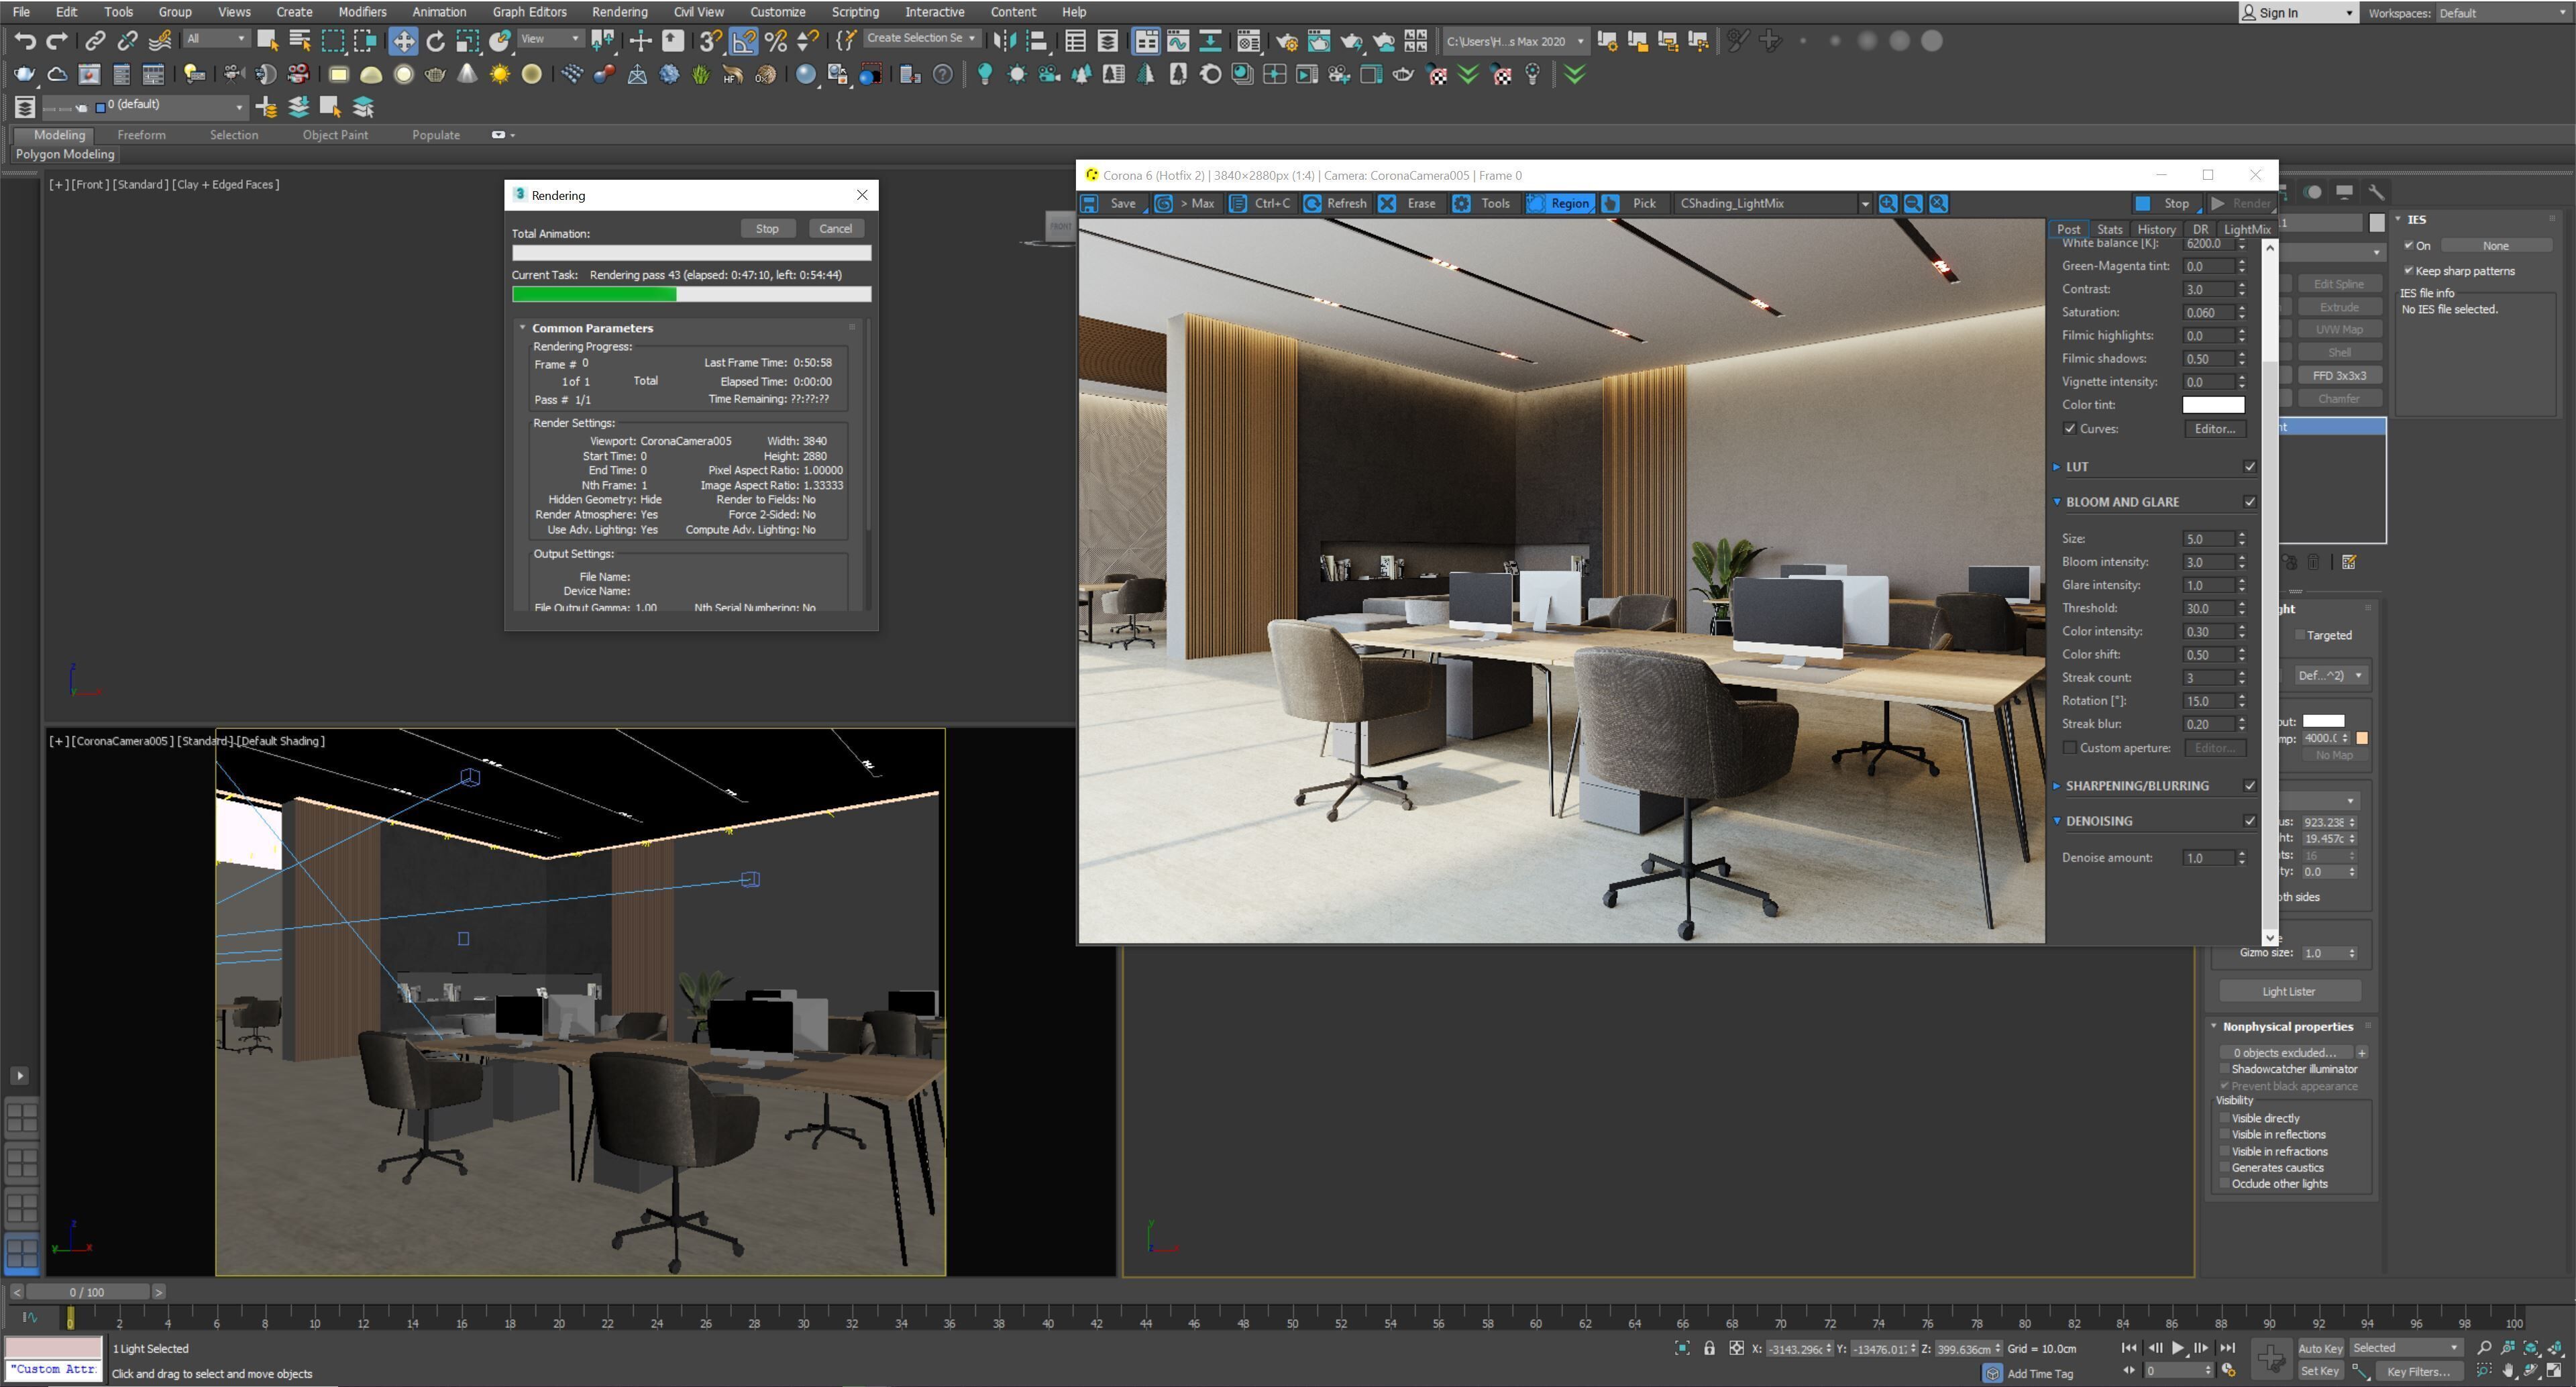
Task: Click Cancel in the Rendering dialog
Action: click(x=835, y=229)
